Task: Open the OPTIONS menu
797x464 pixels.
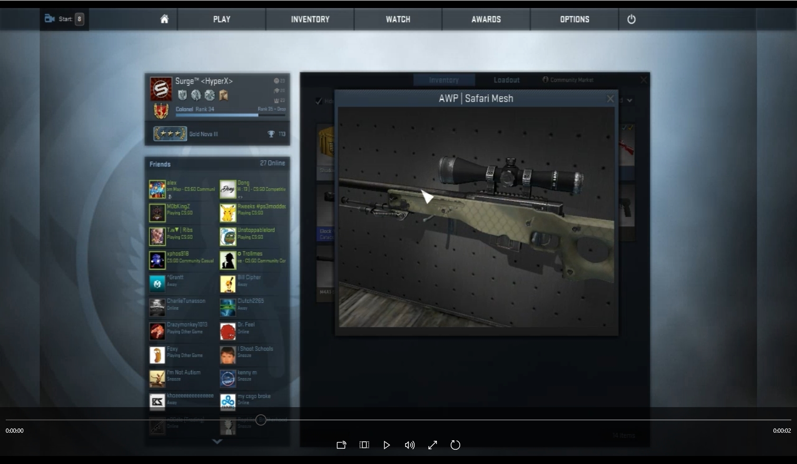Action: point(575,19)
